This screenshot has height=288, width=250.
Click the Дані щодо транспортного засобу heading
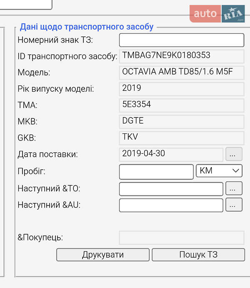86,27
